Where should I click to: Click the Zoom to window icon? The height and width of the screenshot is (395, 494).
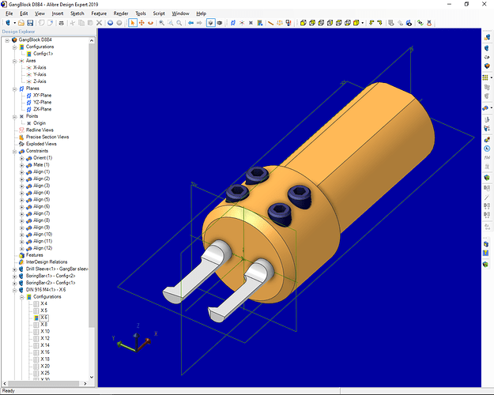(171, 23)
